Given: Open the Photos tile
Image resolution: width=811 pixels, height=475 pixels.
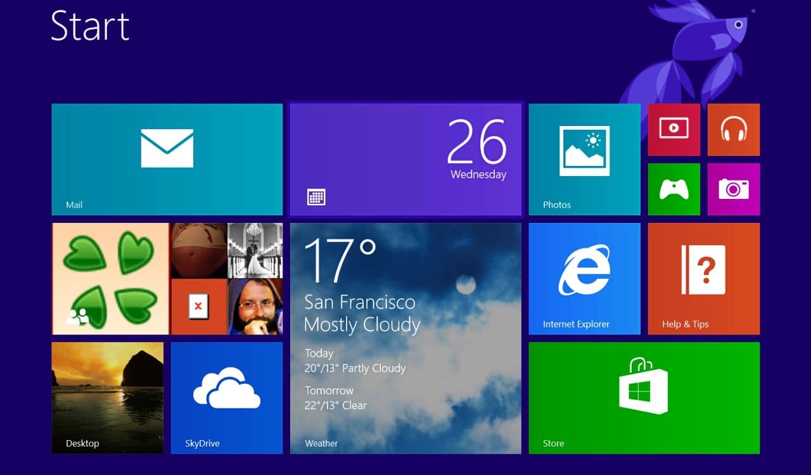Looking at the screenshot, I should click(584, 160).
